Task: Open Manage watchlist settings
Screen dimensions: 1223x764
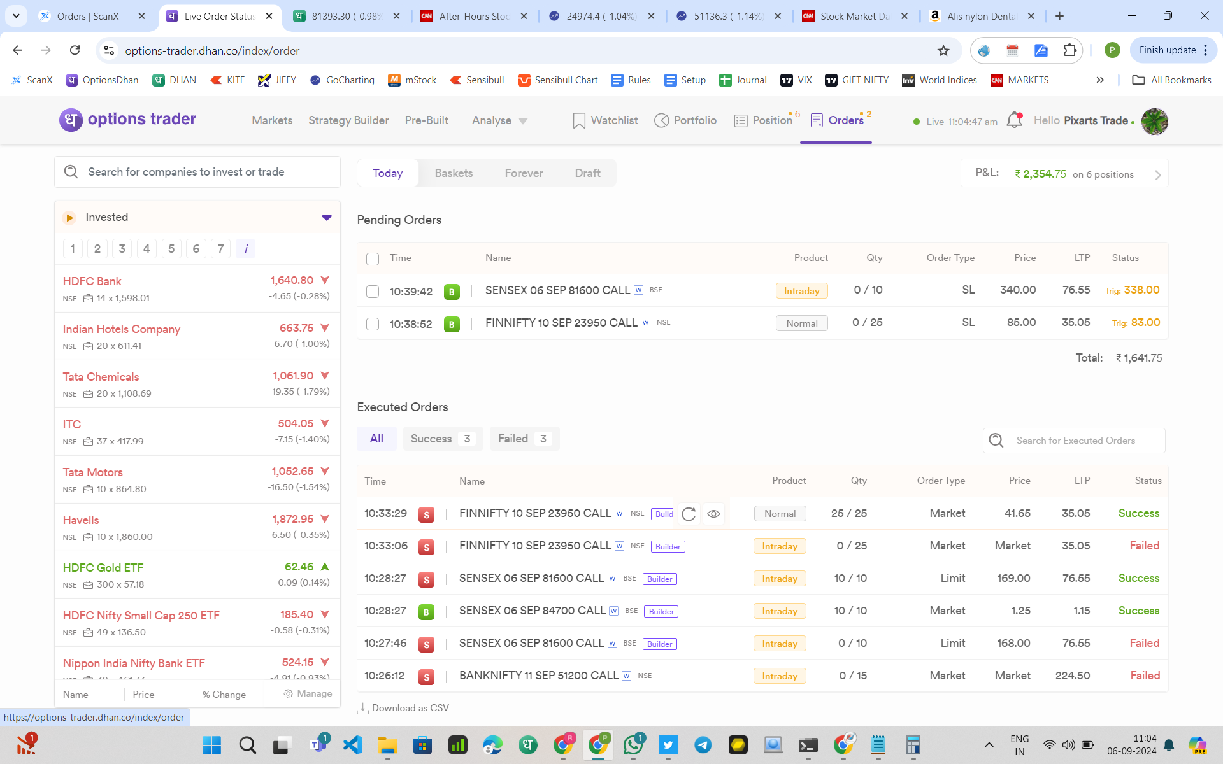Action: tap(308, 694)
